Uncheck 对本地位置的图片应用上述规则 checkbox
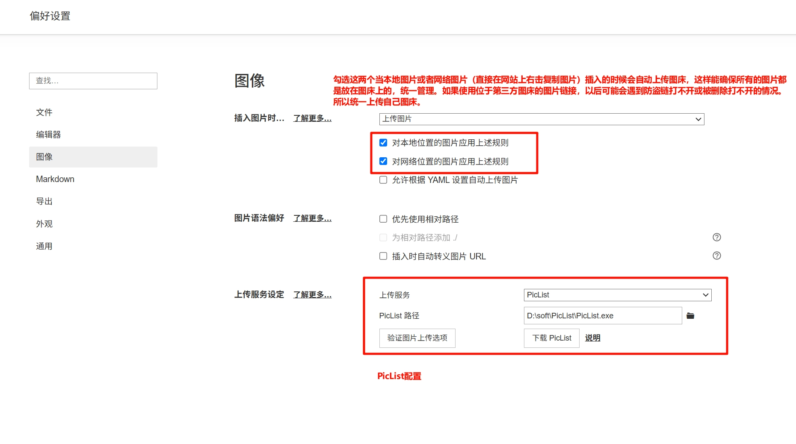This screenshot has width=796, height=444. 383,143
